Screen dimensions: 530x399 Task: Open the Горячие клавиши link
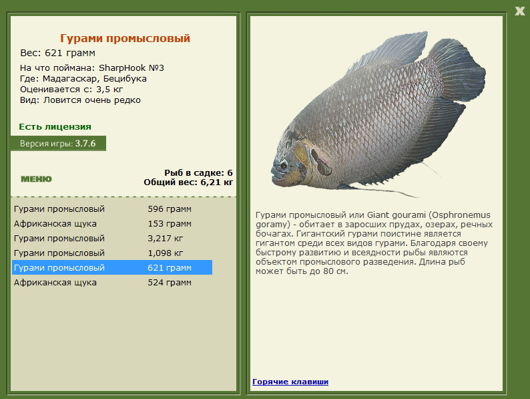[290, 382]
